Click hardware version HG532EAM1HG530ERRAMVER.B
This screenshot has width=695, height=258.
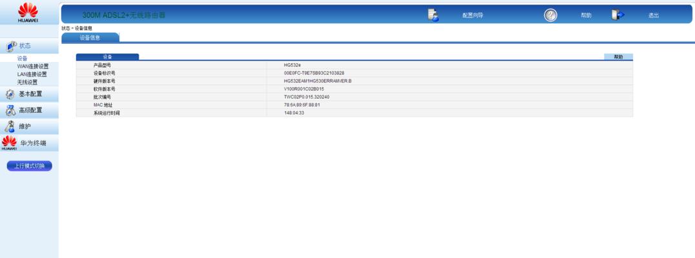pyautogui.click(x=317, y=81)
